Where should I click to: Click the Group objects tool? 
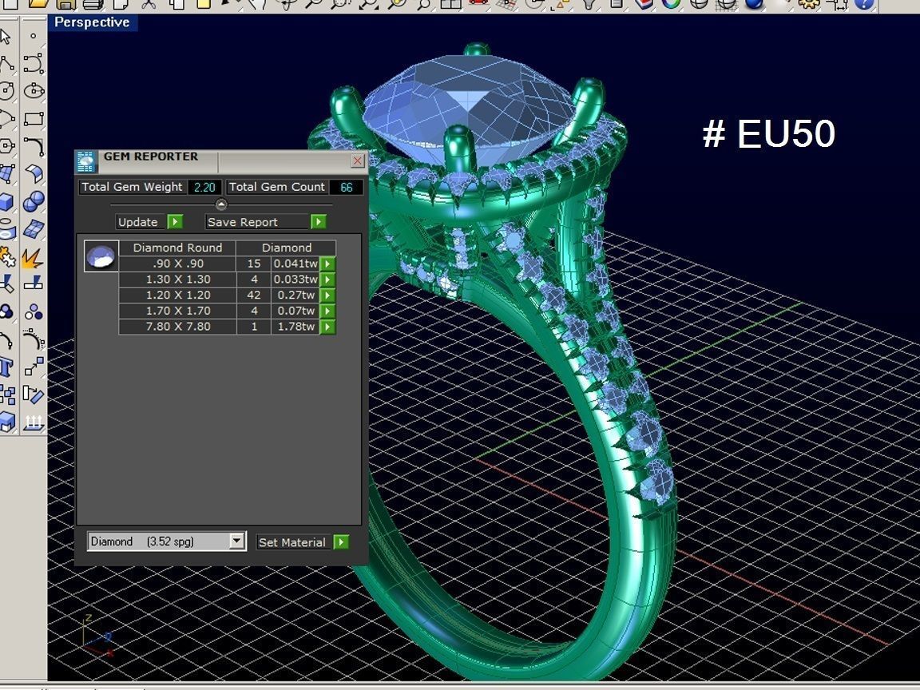[6, 311]
